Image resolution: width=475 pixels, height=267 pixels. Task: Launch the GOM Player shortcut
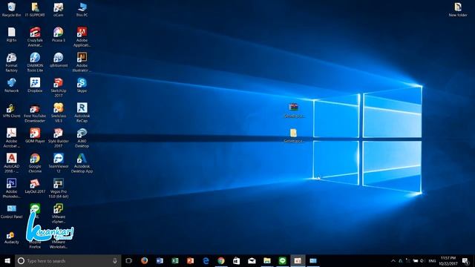click(35, 135)
